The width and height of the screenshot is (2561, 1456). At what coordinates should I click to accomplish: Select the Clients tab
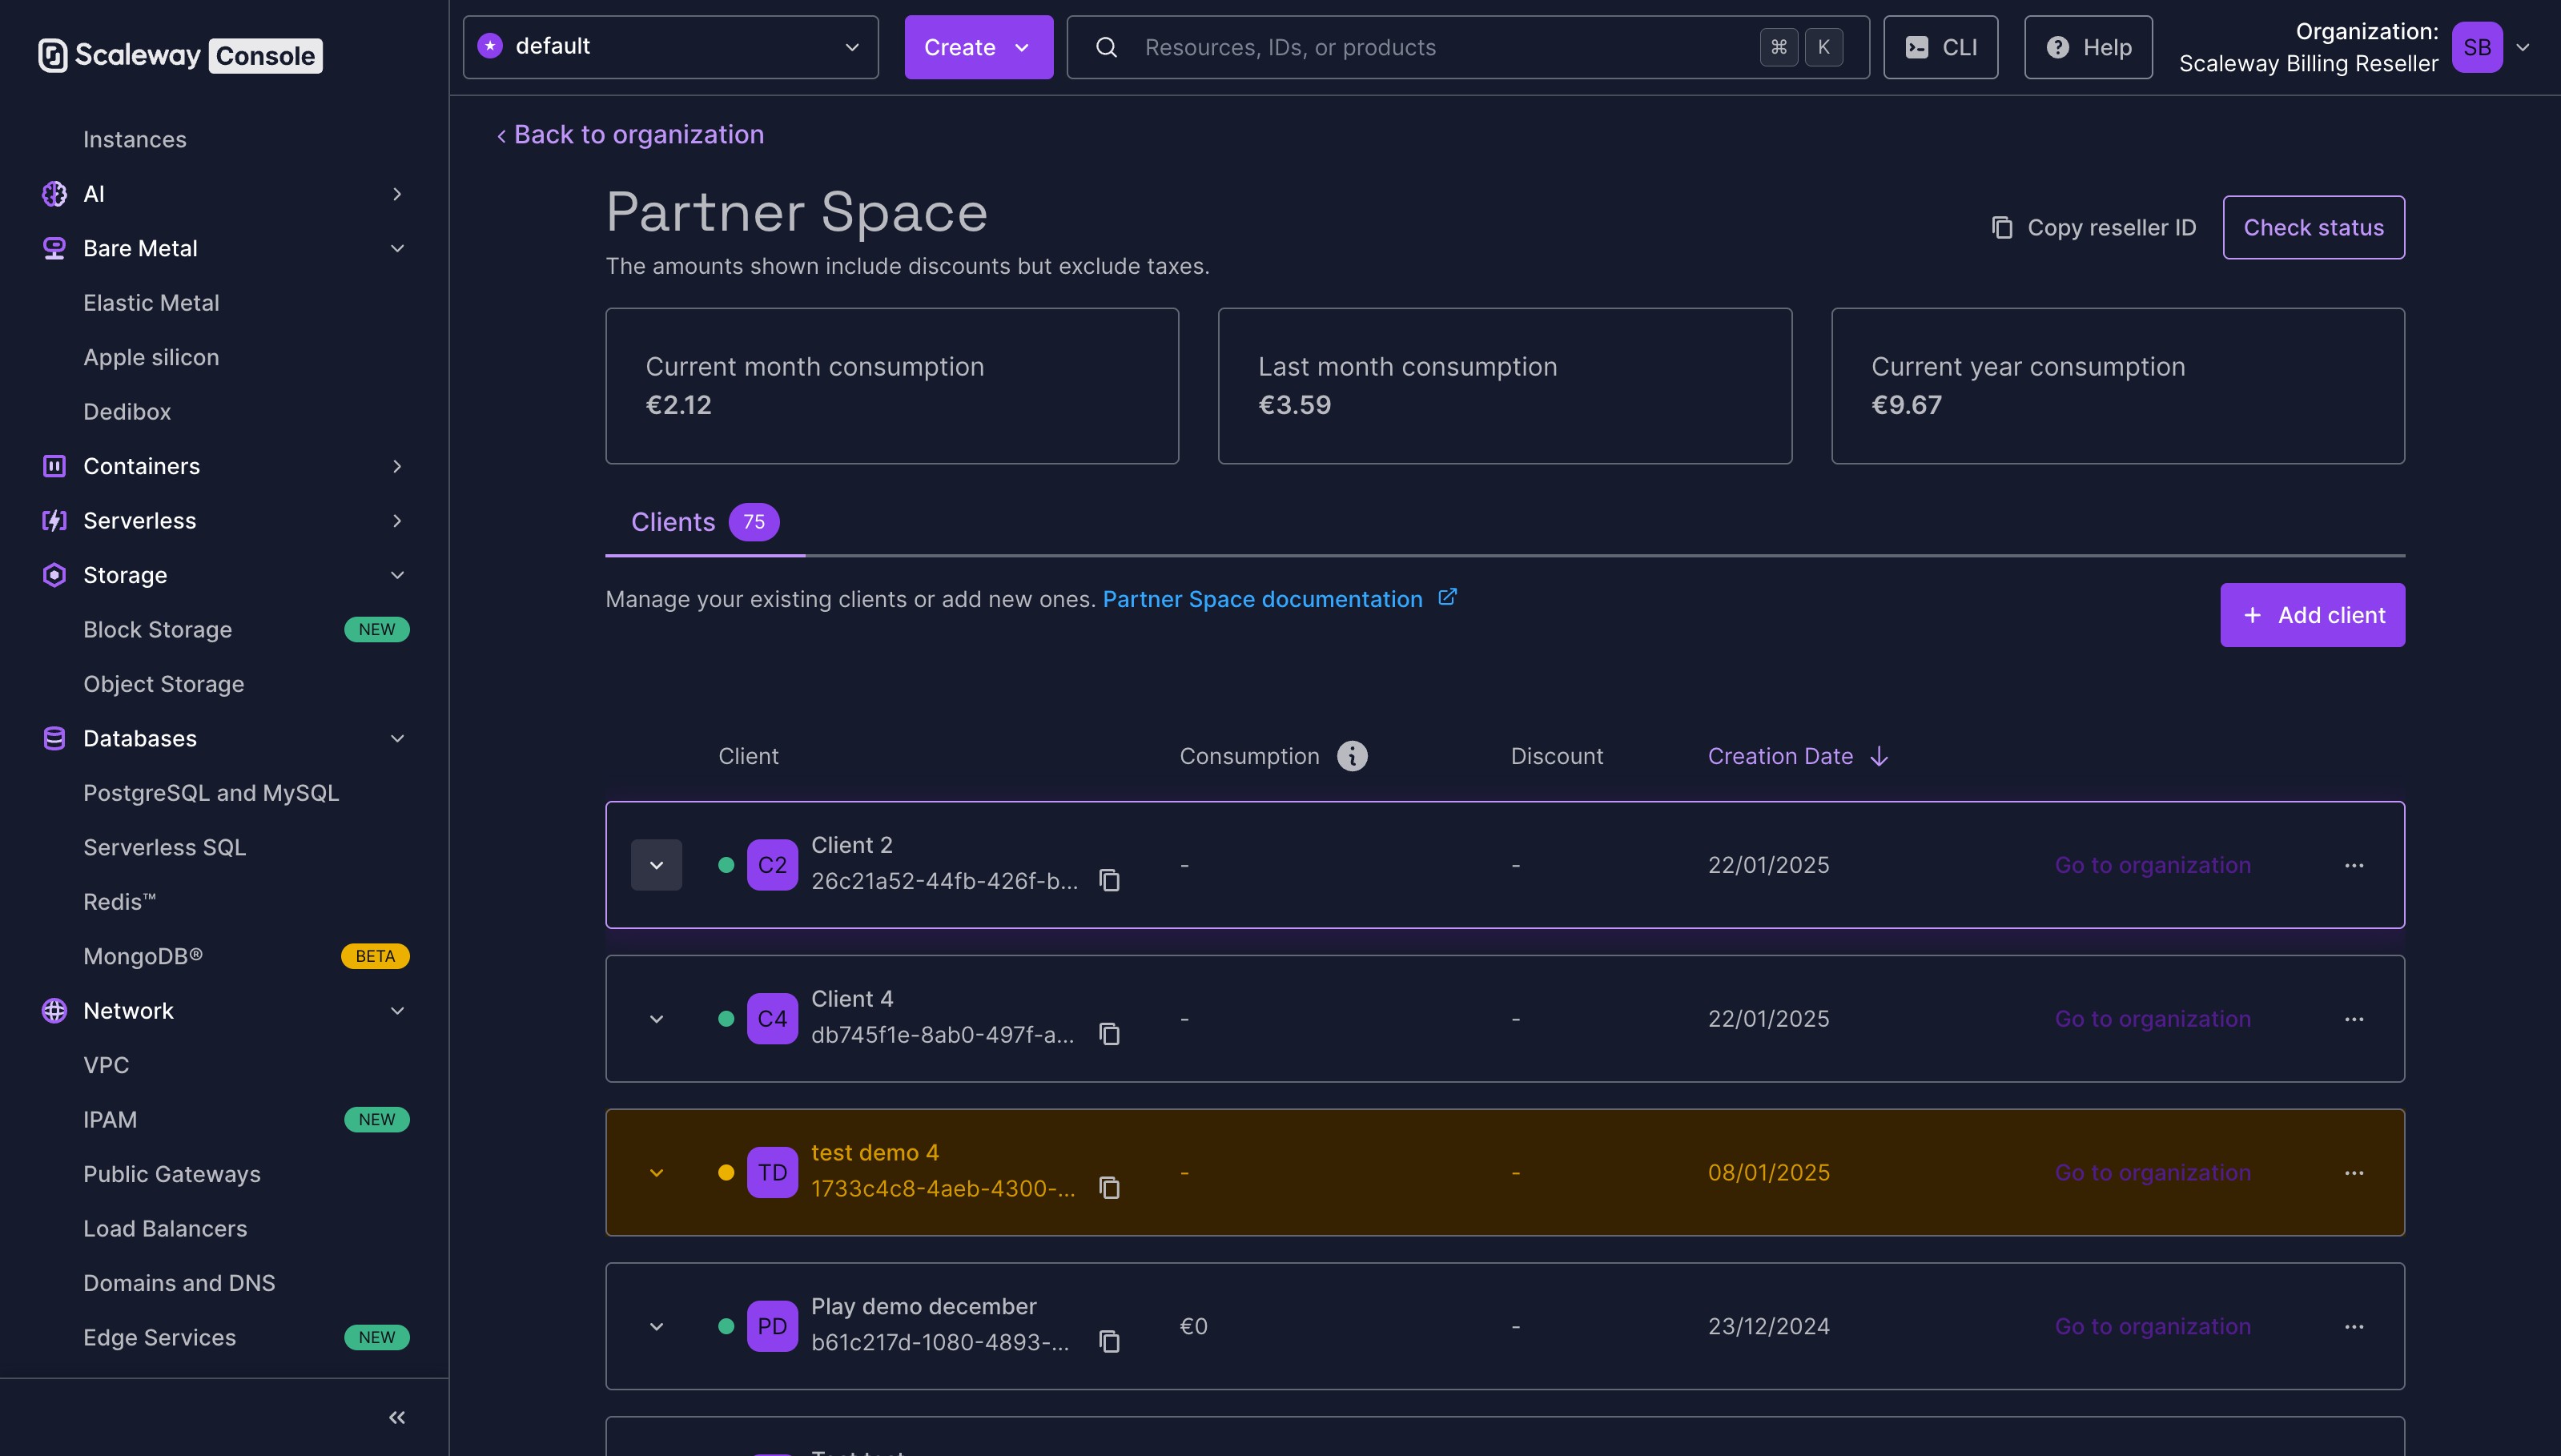tap(705, 522)
